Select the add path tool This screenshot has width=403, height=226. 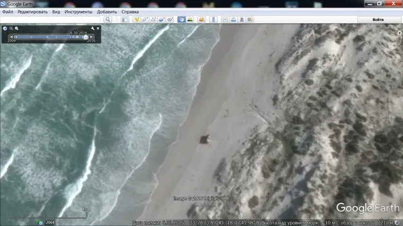click(x=153, y=20)
